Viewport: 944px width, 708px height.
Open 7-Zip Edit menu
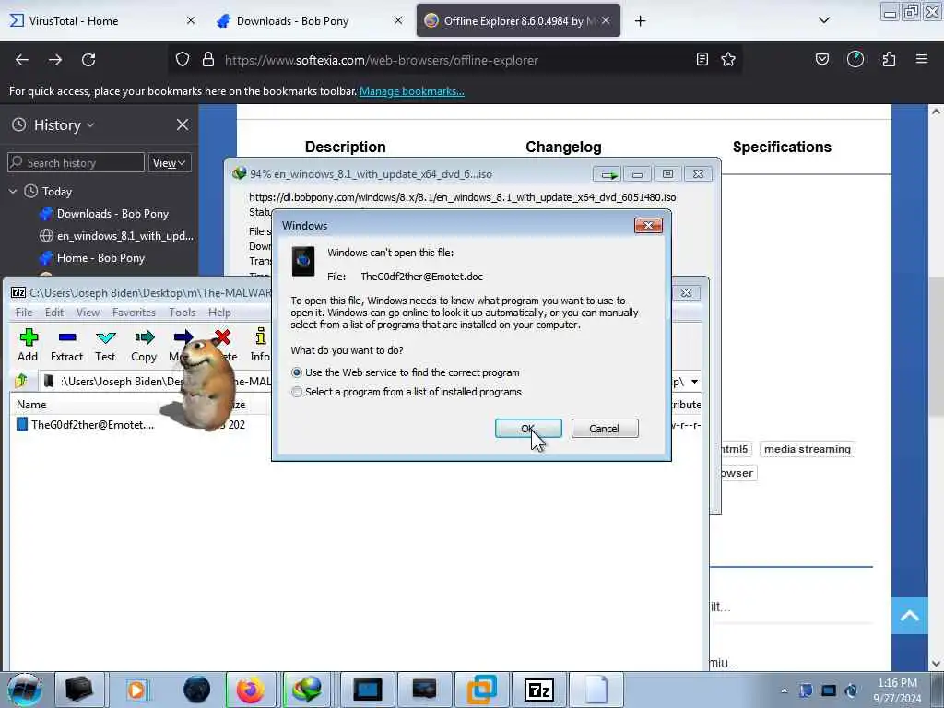point(54,313)
